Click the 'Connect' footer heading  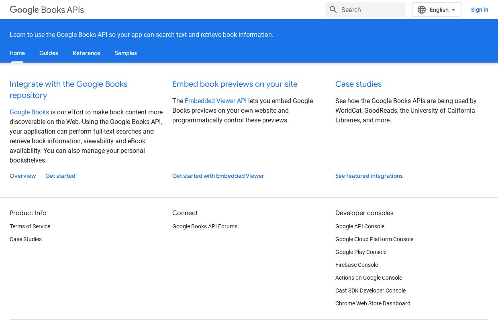tap(185, 213)
